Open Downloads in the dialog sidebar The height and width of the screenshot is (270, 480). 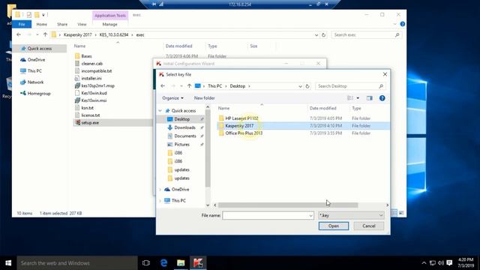click(184, 127)
